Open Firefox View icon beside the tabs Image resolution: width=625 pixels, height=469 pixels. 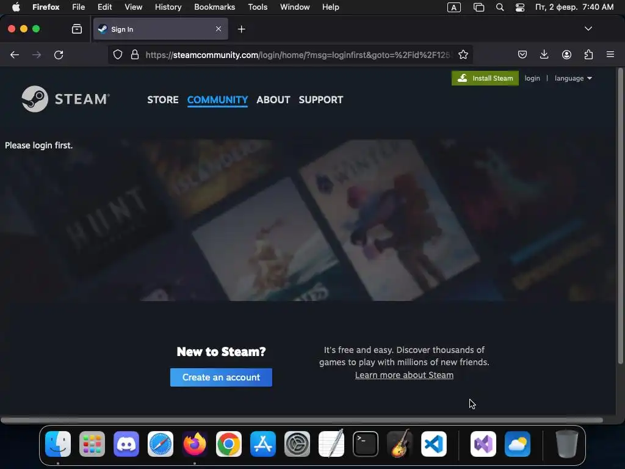[x=76, y=29]
